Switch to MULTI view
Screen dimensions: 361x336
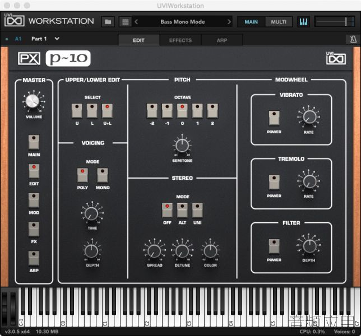[x=279, y=22]
